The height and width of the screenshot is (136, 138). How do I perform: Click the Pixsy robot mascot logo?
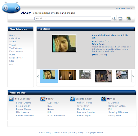click(11, 8)
